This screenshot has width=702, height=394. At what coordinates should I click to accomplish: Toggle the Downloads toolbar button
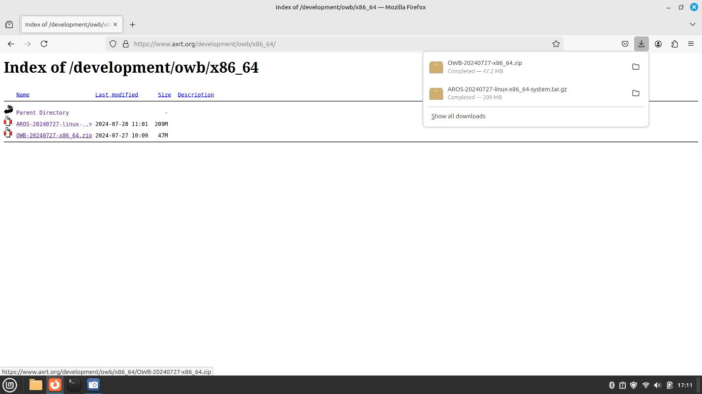click(642, 44)
